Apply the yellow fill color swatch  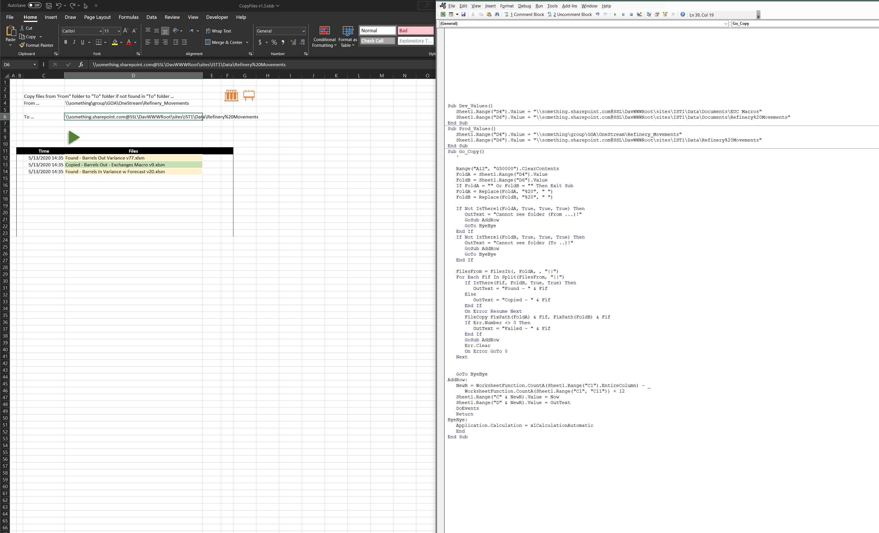[x=115, y=42]
